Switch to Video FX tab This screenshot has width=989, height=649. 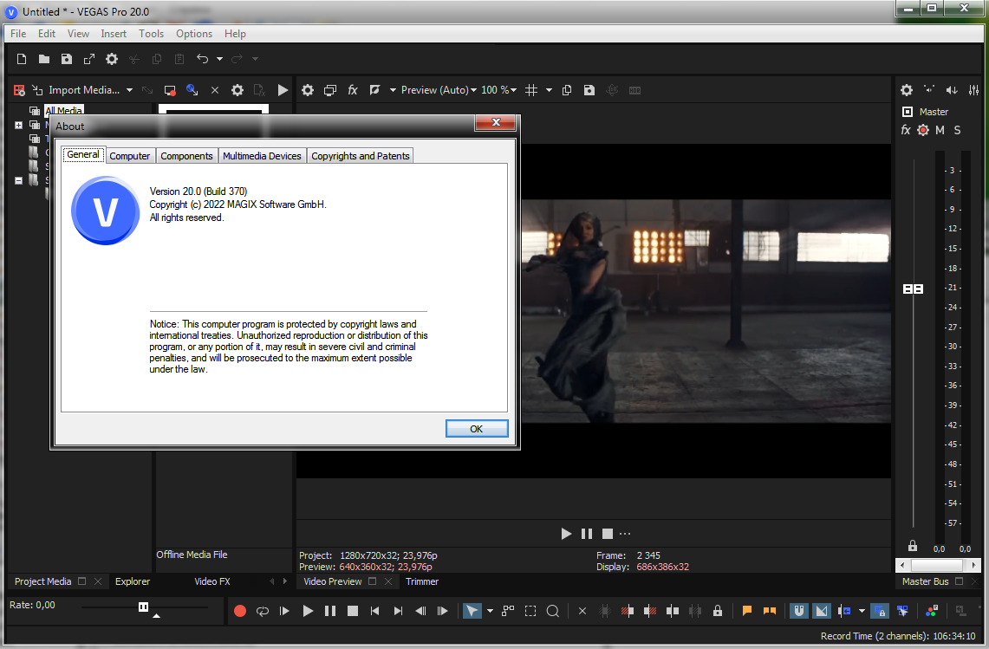pos(211,581)
